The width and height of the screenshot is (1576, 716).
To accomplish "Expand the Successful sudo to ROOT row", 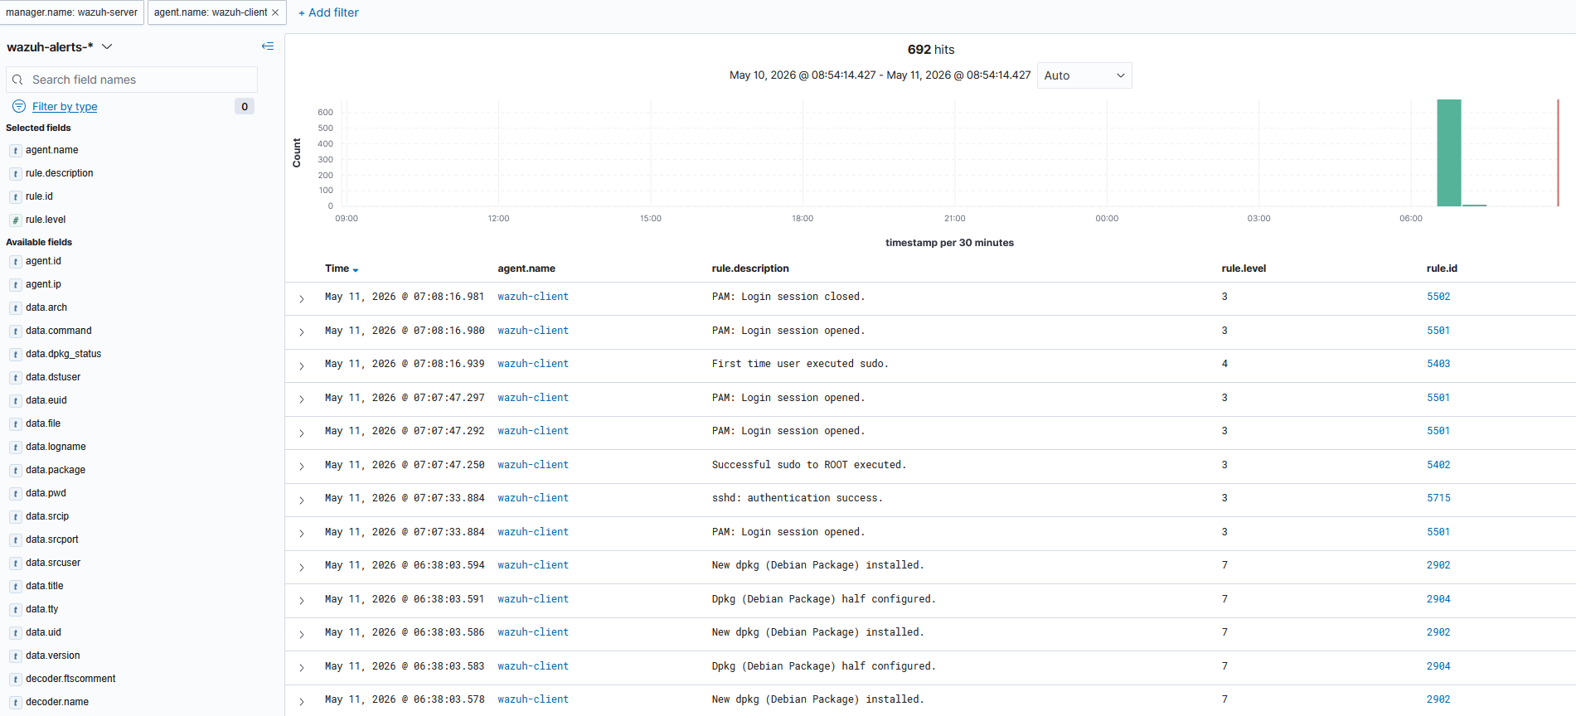I will (302, 467).
